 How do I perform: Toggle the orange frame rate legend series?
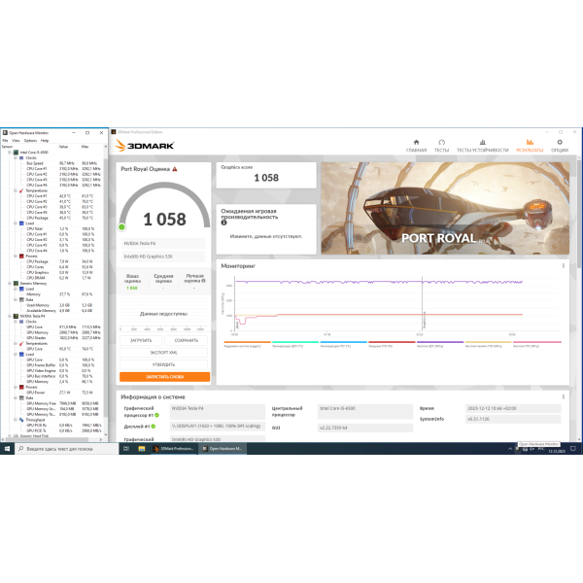coord(247,344)
